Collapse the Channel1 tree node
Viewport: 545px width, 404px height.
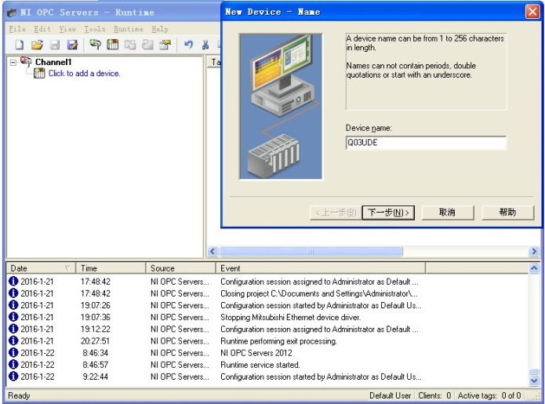click(13, 63)
